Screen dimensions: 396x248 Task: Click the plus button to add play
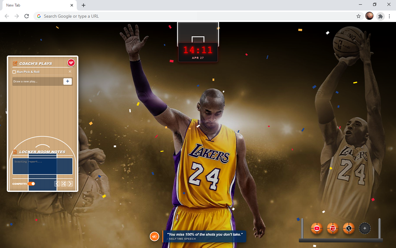67,81
